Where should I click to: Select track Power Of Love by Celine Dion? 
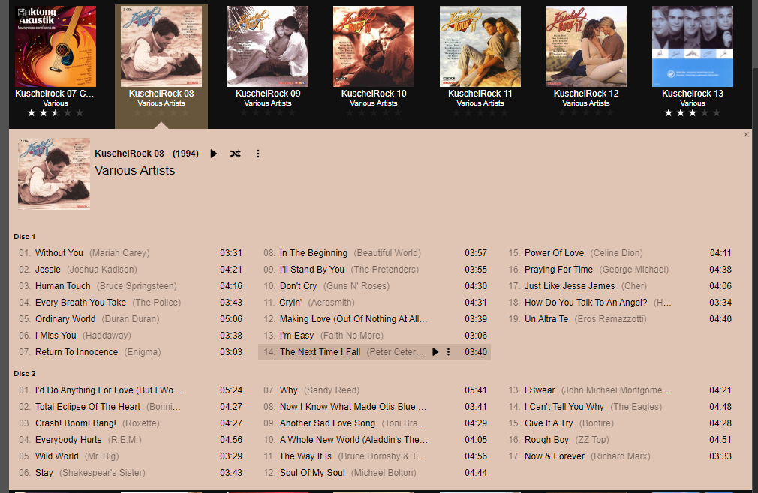coord(619,253)
